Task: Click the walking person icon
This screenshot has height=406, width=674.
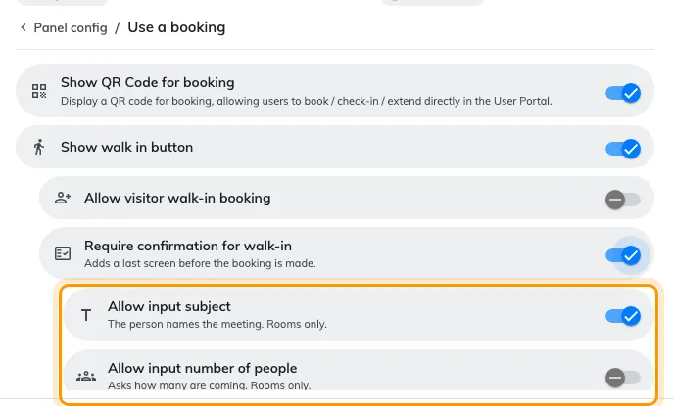Action: click(x=38, y=147)
